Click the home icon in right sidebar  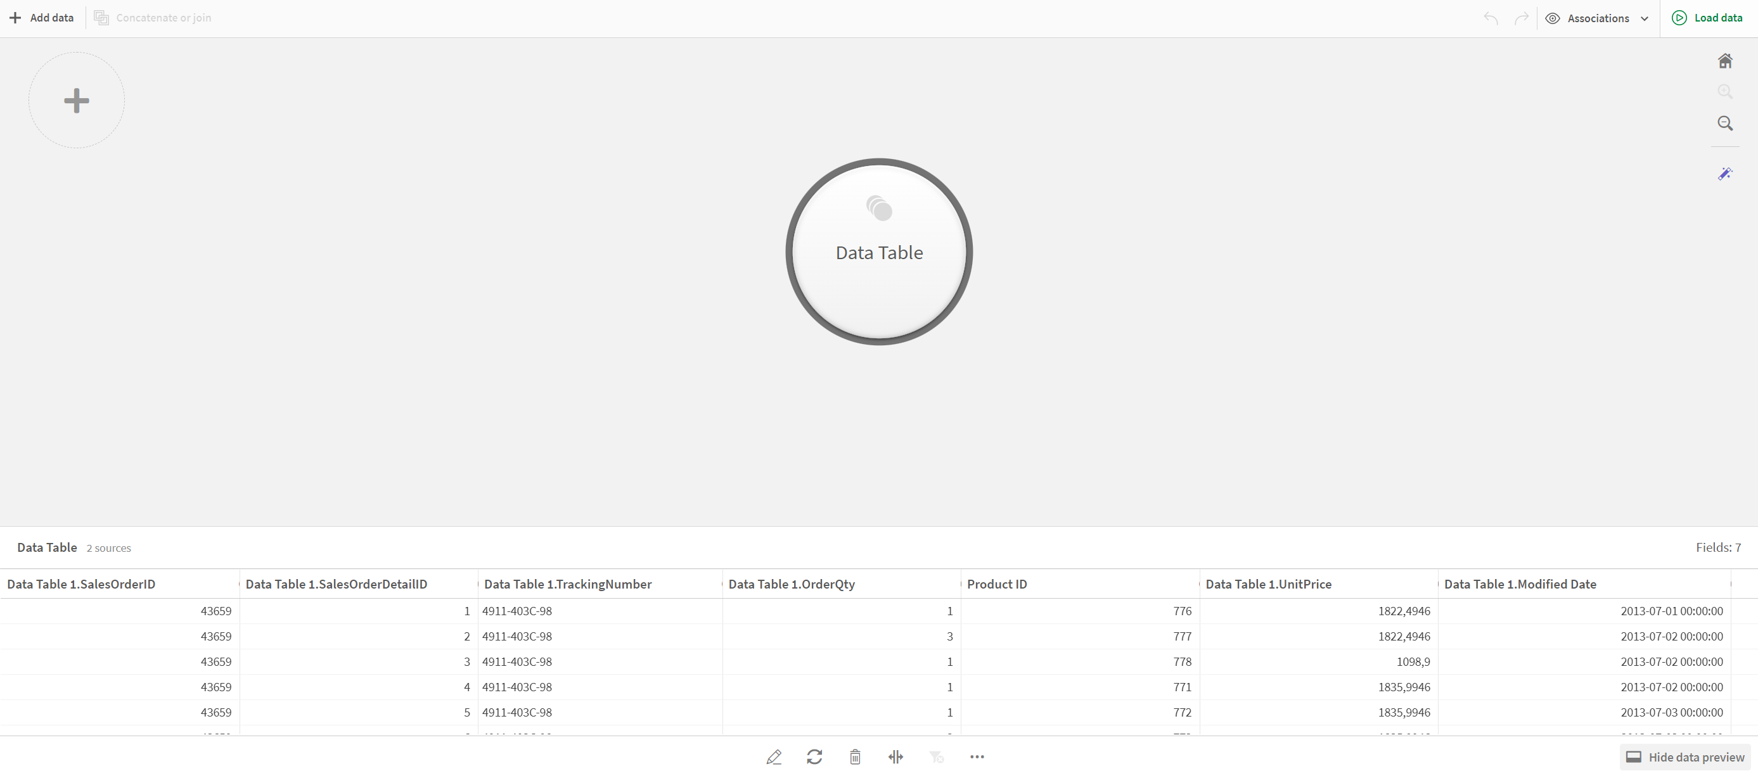[1726, 61]
